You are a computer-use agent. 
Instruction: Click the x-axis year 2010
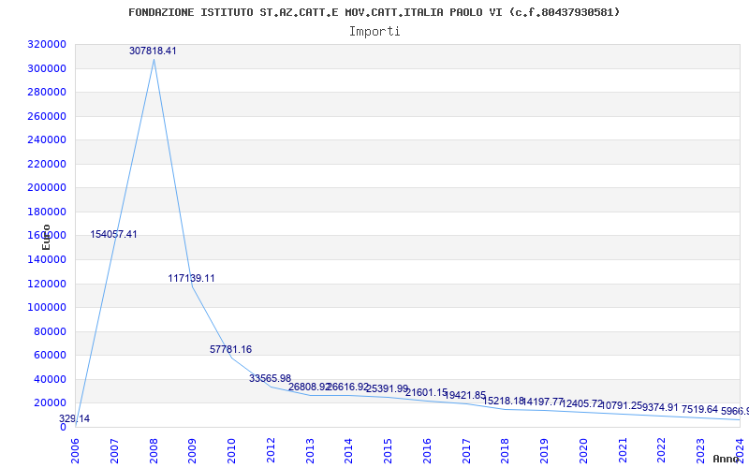231,450
